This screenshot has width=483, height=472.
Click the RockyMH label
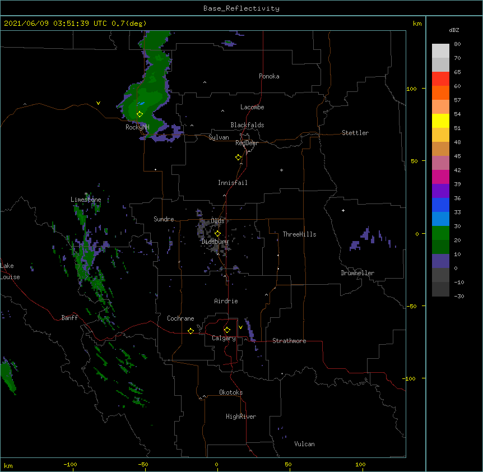click(x=137, y=127)
